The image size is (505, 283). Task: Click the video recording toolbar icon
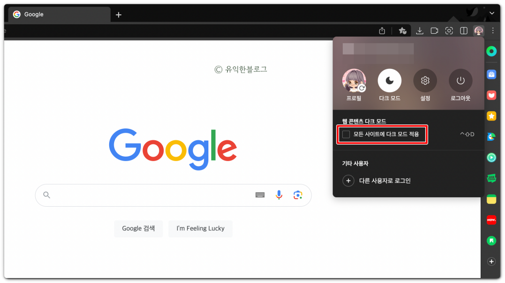(x=434, y=31)
